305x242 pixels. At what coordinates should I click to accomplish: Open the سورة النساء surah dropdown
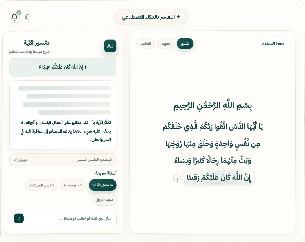(x=272, y=43)
